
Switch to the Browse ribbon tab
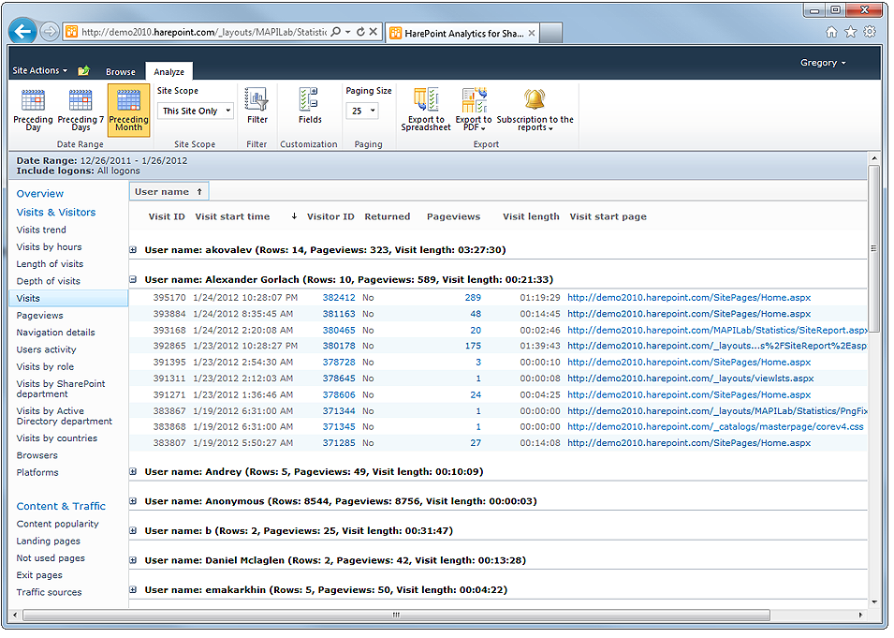click(x=120, y=71)
